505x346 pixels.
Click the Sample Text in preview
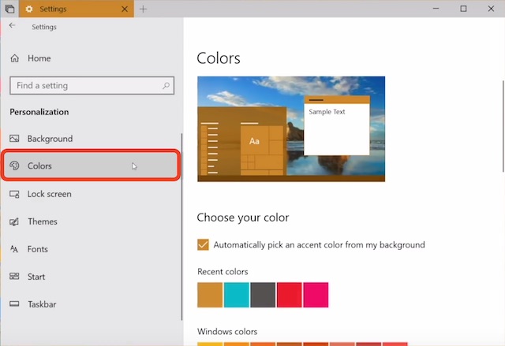(x=327, y=112)
